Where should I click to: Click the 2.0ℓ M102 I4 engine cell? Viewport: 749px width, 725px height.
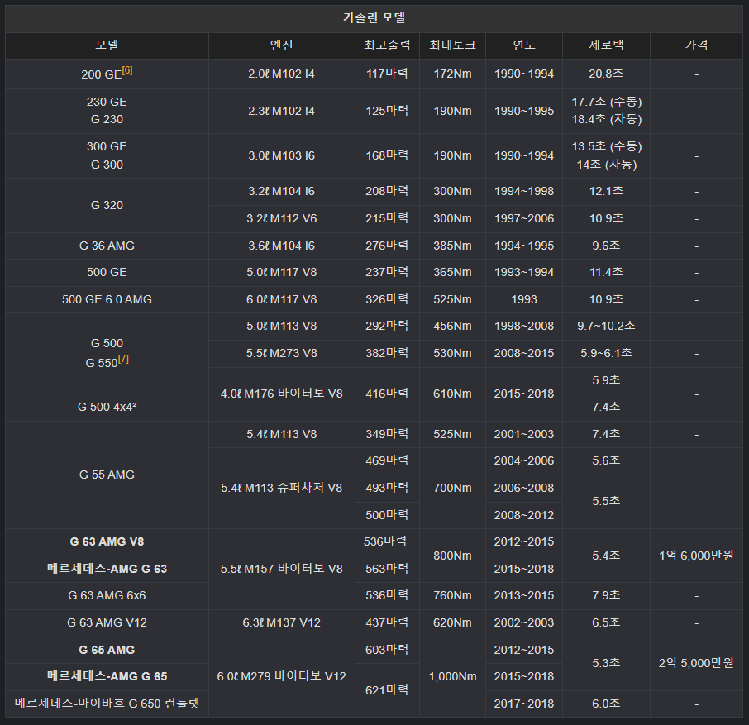click(x=281, y=74)
